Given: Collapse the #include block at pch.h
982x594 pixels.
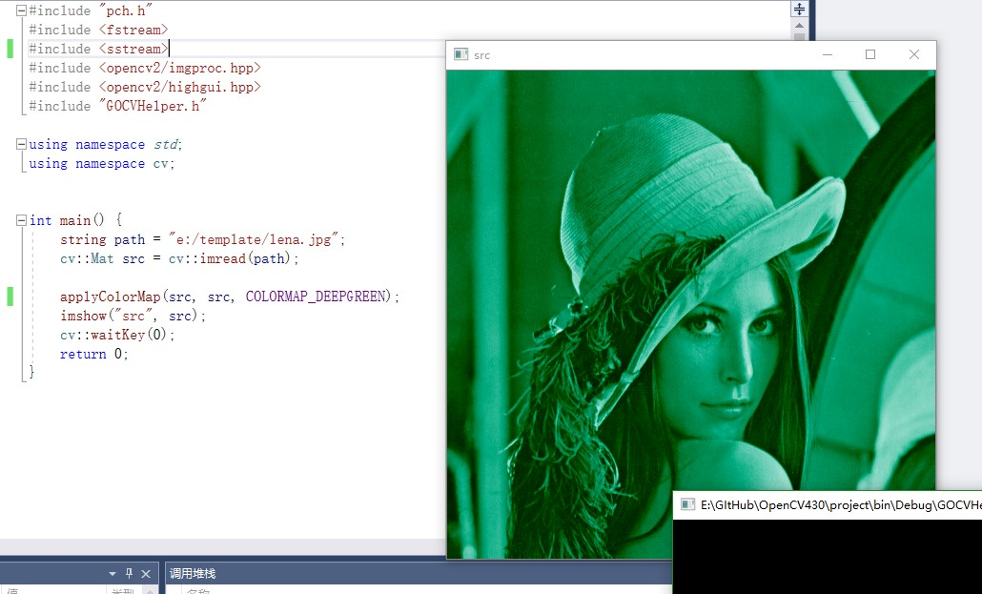Looking at the screenshot, I should [x=21, y=10].
